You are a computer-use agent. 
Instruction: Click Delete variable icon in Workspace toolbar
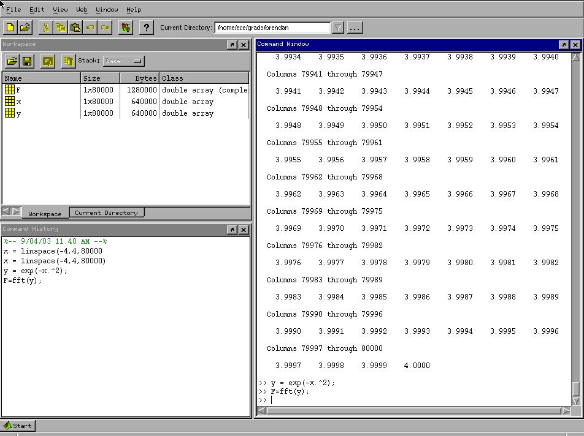click(x=68, y=61)
